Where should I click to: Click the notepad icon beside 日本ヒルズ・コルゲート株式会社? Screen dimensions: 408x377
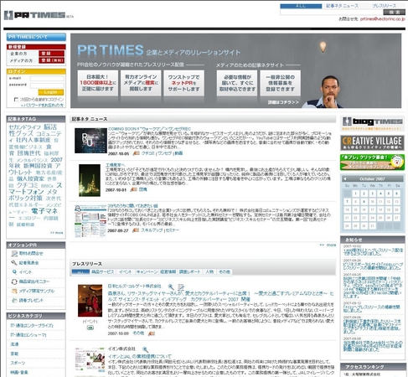pos(181,287)
